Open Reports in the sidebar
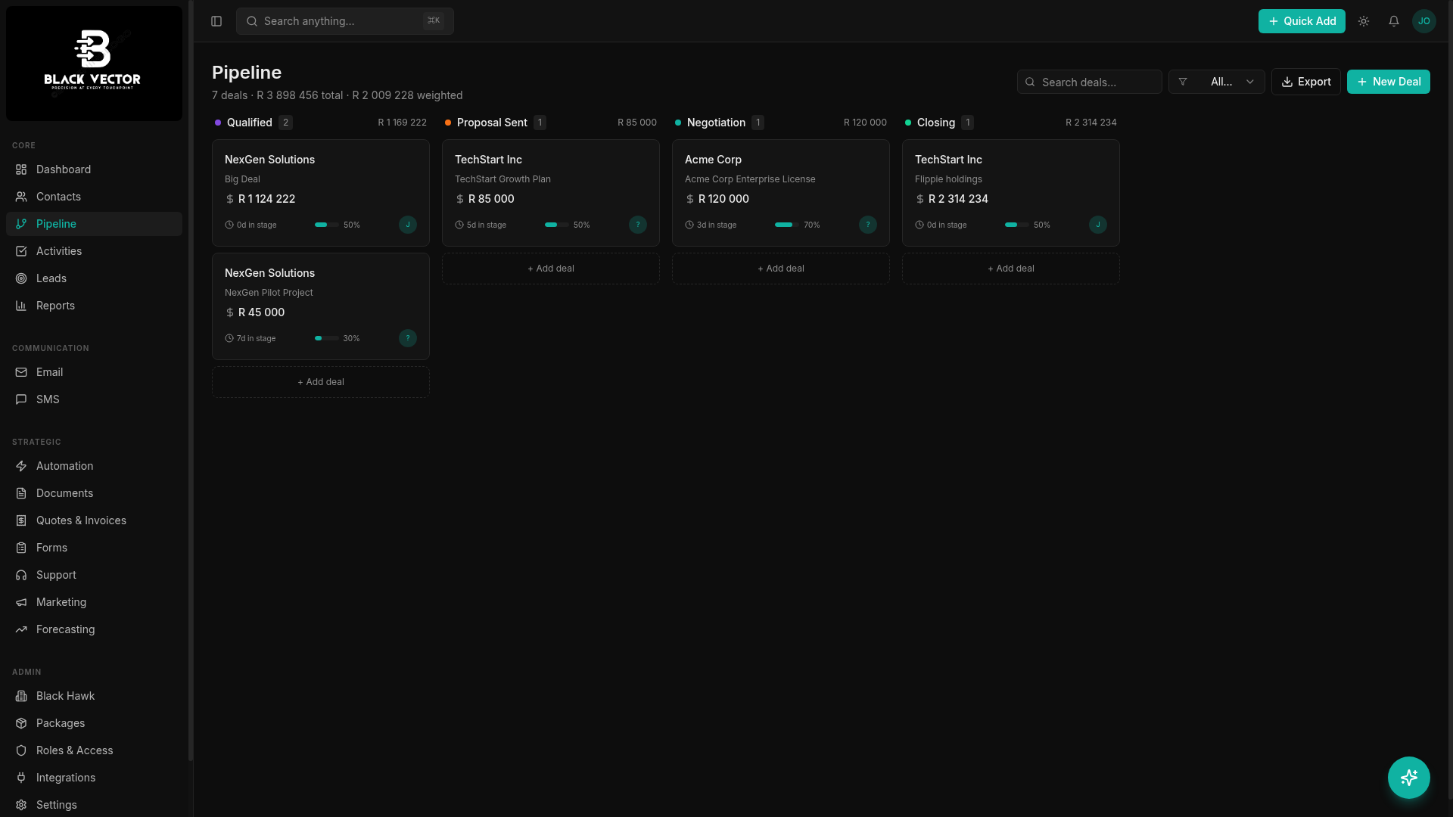Image resolution: width=1453 pixels, height=817 pixels. point(94,306)
